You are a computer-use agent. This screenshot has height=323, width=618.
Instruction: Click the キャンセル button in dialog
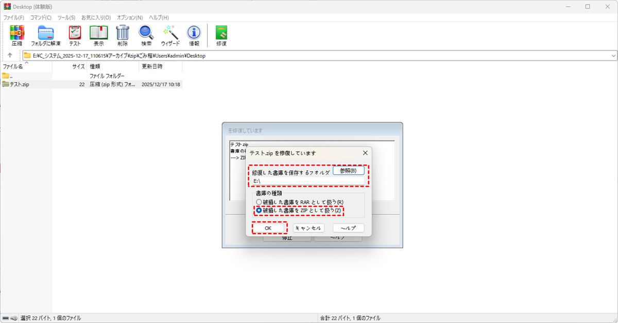308,228
